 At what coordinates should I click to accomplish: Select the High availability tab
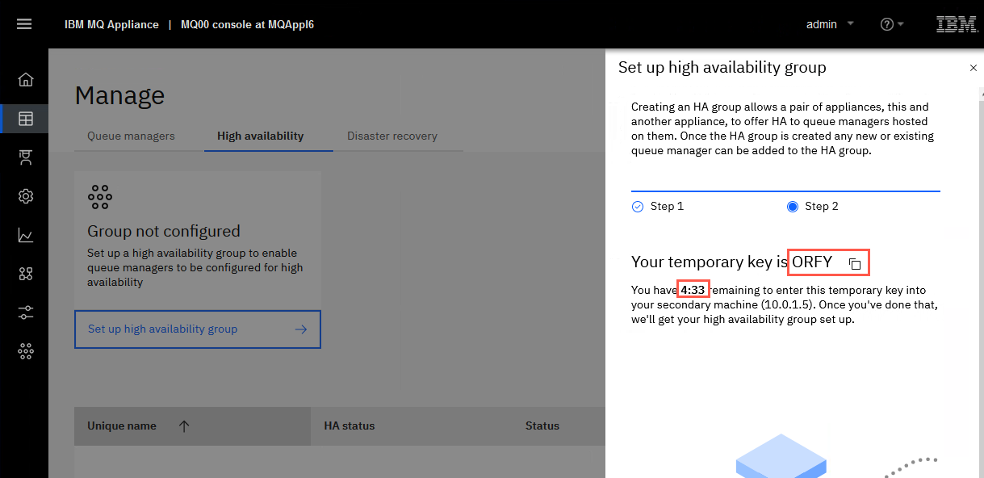(x=261, y=136)
